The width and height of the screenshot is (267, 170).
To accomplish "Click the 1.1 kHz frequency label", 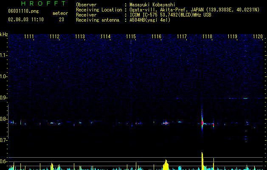I will pyautogui.click(x=3, y=55).
